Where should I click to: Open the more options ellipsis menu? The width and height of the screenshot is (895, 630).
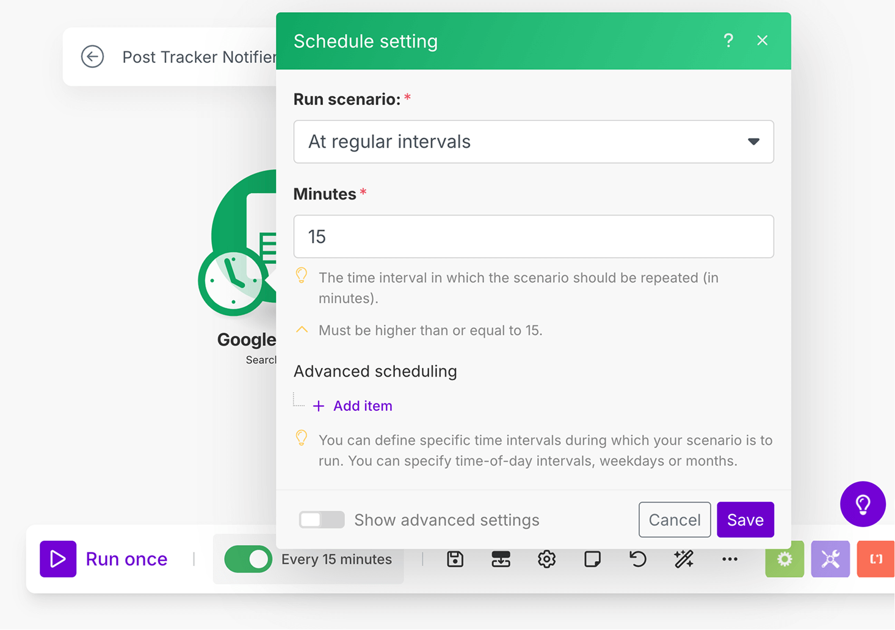[x=730, y=559]
